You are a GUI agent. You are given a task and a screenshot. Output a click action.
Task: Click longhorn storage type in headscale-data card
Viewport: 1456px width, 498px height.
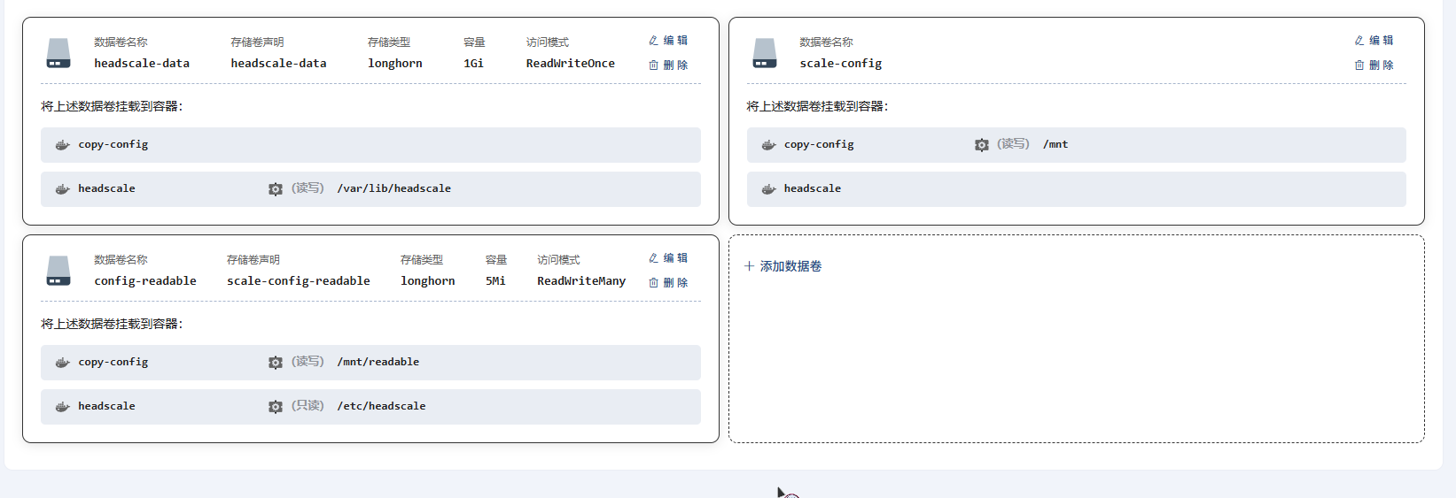(x=395, y=64)
